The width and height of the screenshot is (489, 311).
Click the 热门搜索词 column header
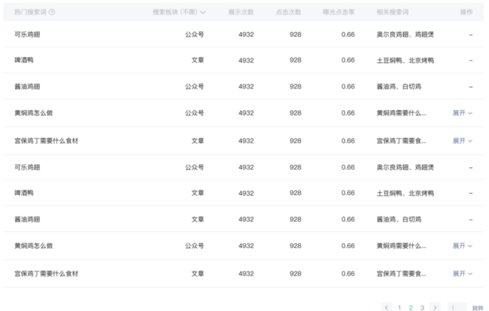(x=31, y=12)
